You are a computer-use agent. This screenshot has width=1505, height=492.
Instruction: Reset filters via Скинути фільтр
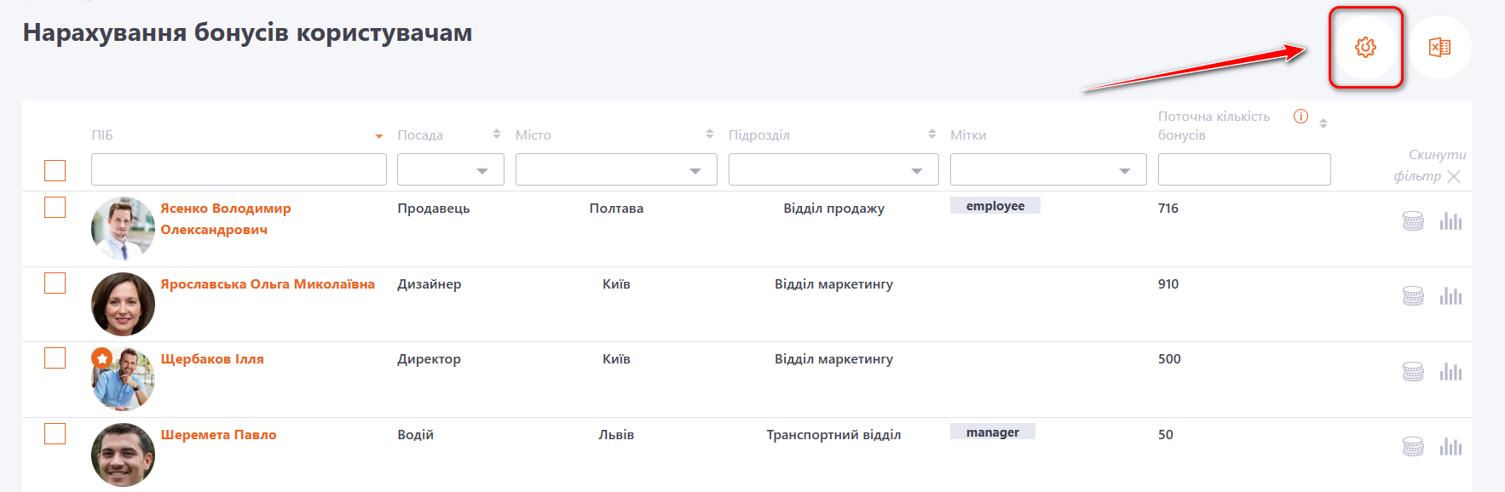[x=1430, y=165]
